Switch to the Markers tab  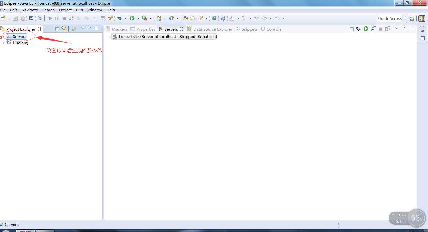(116, 29)
